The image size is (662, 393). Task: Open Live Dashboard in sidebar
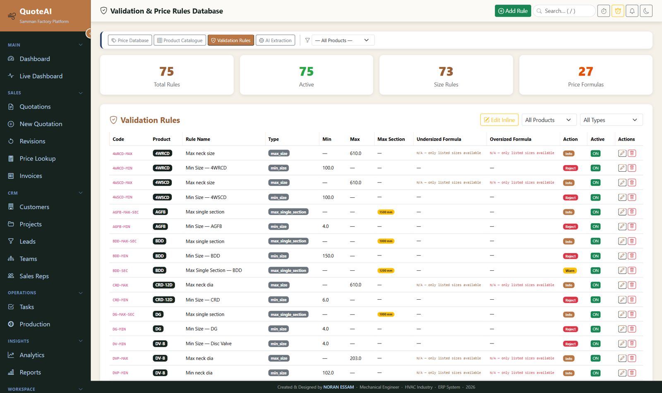coord(41,76)
